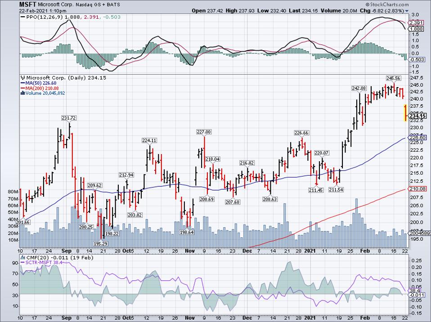Open the dropdown arrow beside Chg value
Viewport: 431px width, 322px height.
tap(407, 11)
